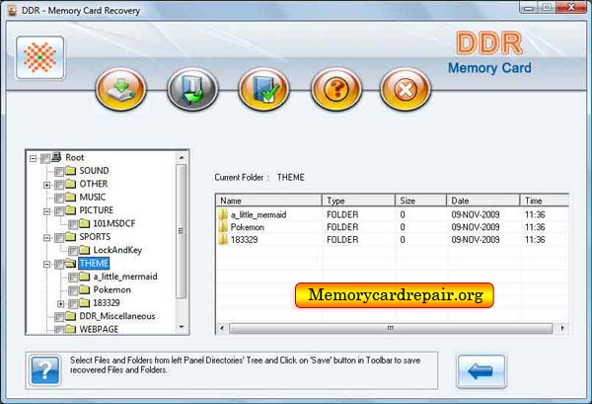The image size is (592, 404).
Task: Tick the DDR_Miscellaneous checkbox
Action: click(59, 317)
